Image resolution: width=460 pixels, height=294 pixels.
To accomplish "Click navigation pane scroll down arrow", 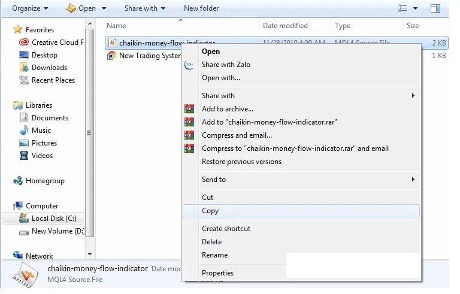I will (90, 254).
